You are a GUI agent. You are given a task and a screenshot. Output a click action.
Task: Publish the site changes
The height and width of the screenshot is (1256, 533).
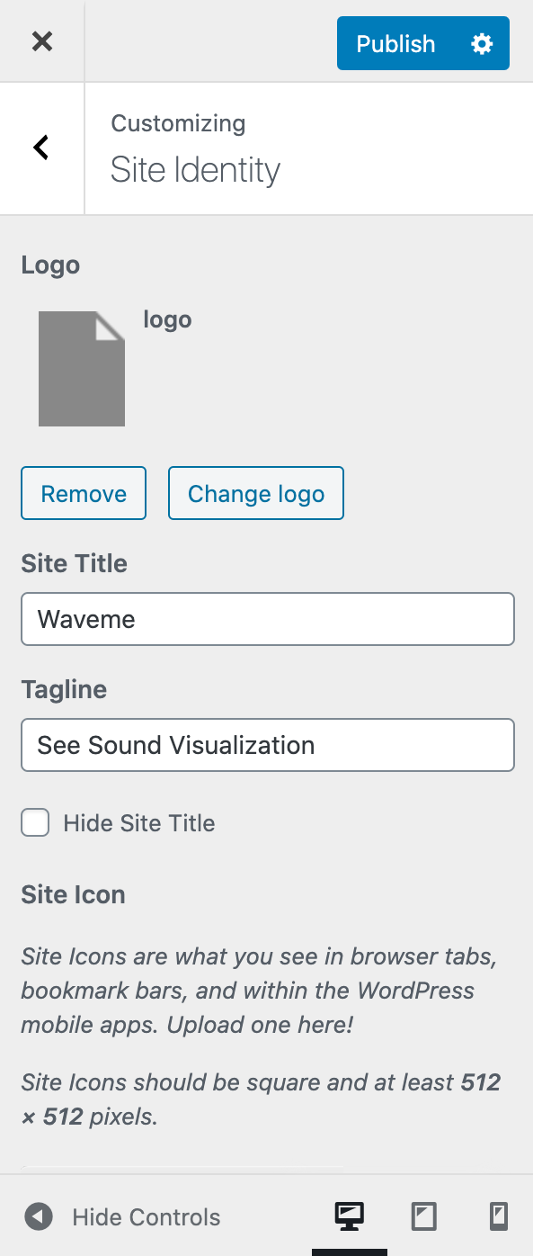[x=395, y=42]
